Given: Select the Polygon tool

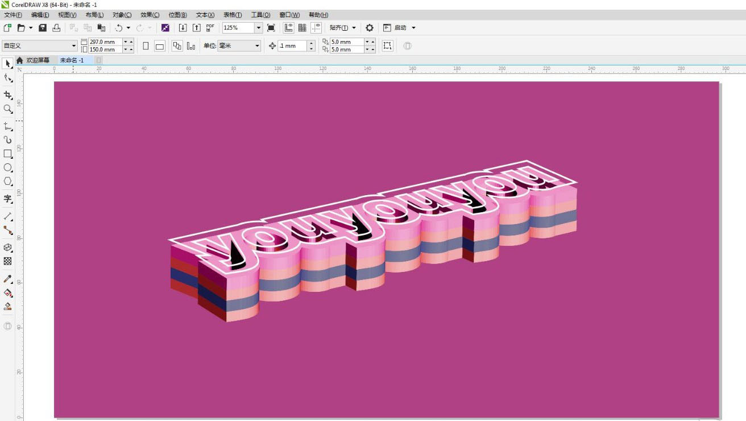Looking at the screenshot, I should [x=7, y=181].
